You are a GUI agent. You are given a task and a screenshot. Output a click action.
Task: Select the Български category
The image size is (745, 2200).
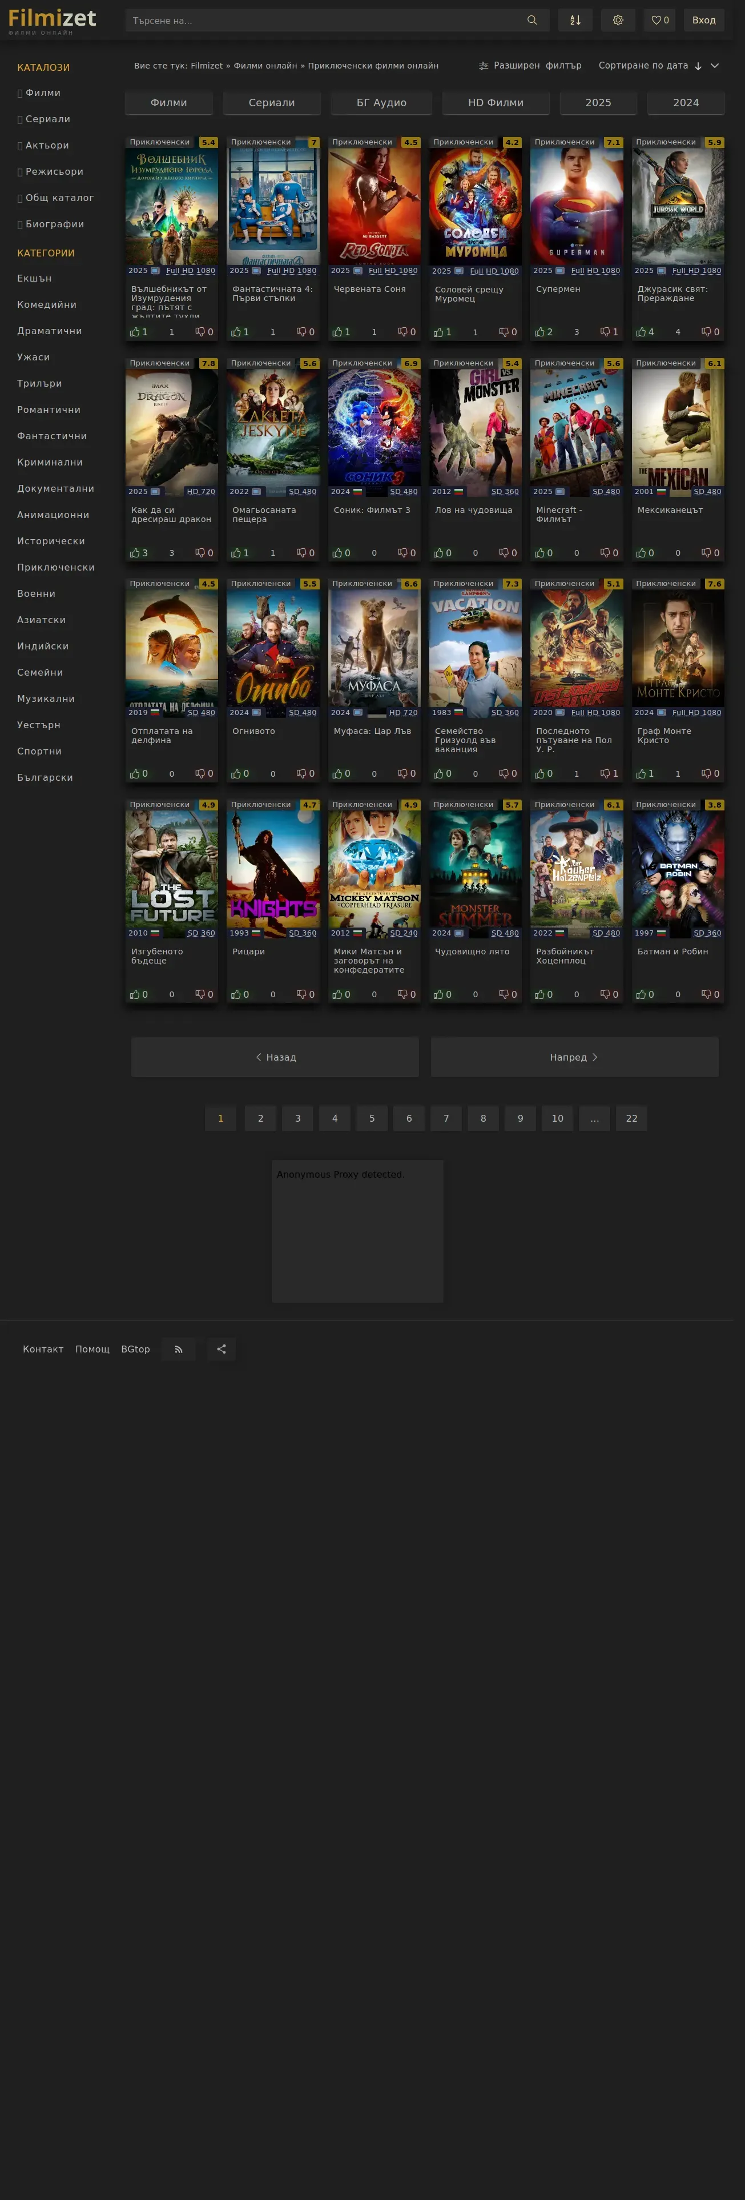(x=45, y=778)
